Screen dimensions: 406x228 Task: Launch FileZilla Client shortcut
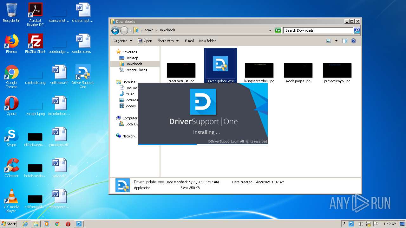(x=35, y=44)
